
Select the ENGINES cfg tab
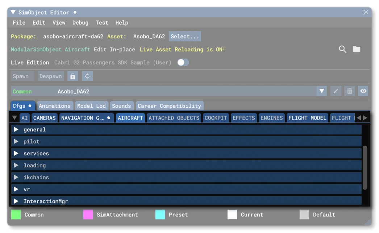(271, 118)
